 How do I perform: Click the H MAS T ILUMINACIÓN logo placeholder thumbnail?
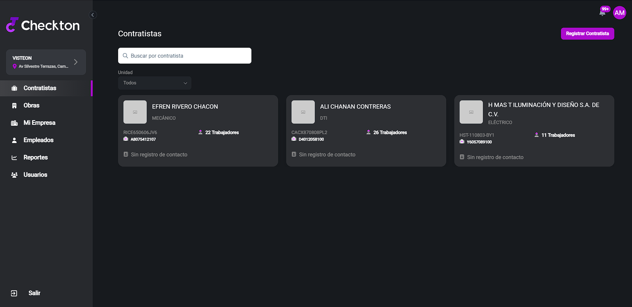pos(471,112)
